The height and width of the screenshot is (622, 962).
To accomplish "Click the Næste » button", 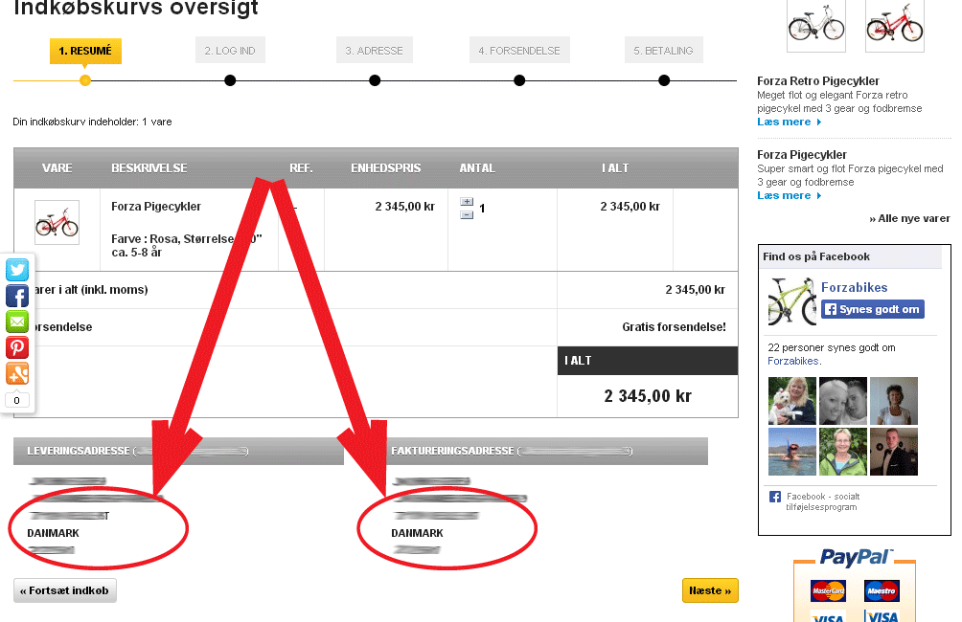I will point(710,590).
